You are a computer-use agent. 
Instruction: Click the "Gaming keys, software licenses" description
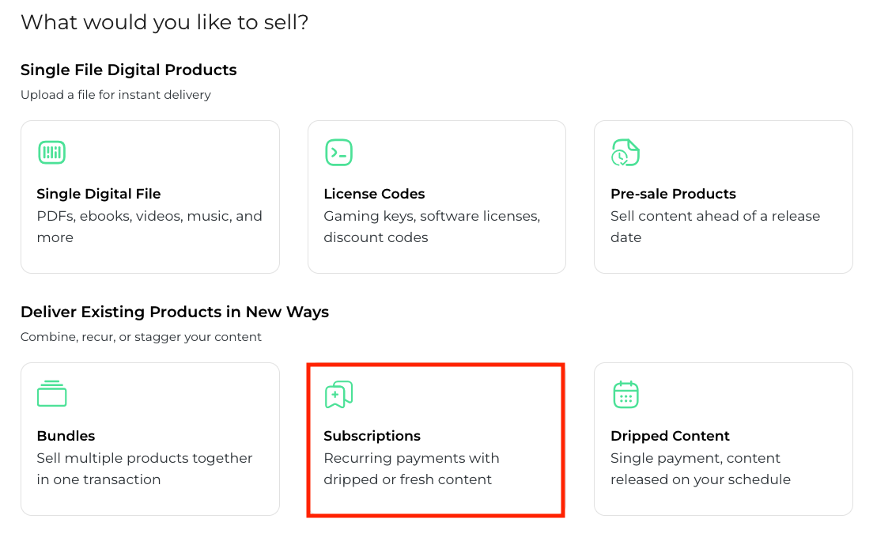[432, 217]
